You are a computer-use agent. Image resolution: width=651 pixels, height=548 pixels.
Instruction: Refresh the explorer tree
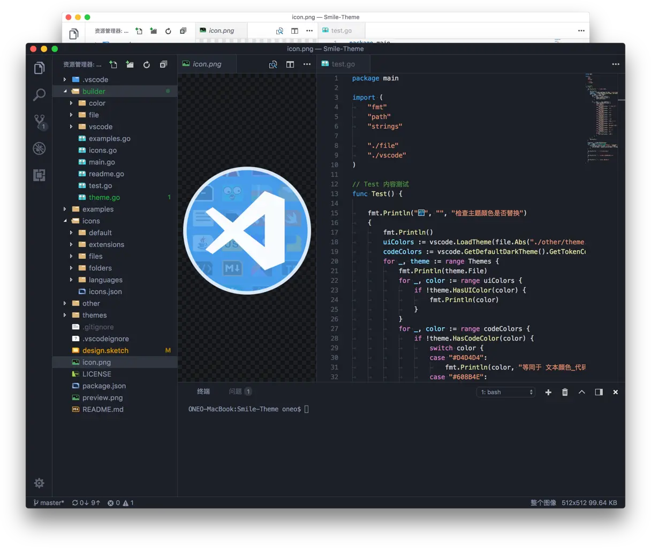pyautogui.click(x=147, y=64)
